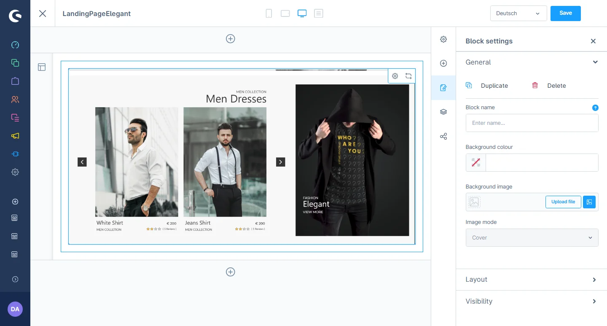Click the Save button
This screenshot has width=607, height=326.
coord(565,13)
